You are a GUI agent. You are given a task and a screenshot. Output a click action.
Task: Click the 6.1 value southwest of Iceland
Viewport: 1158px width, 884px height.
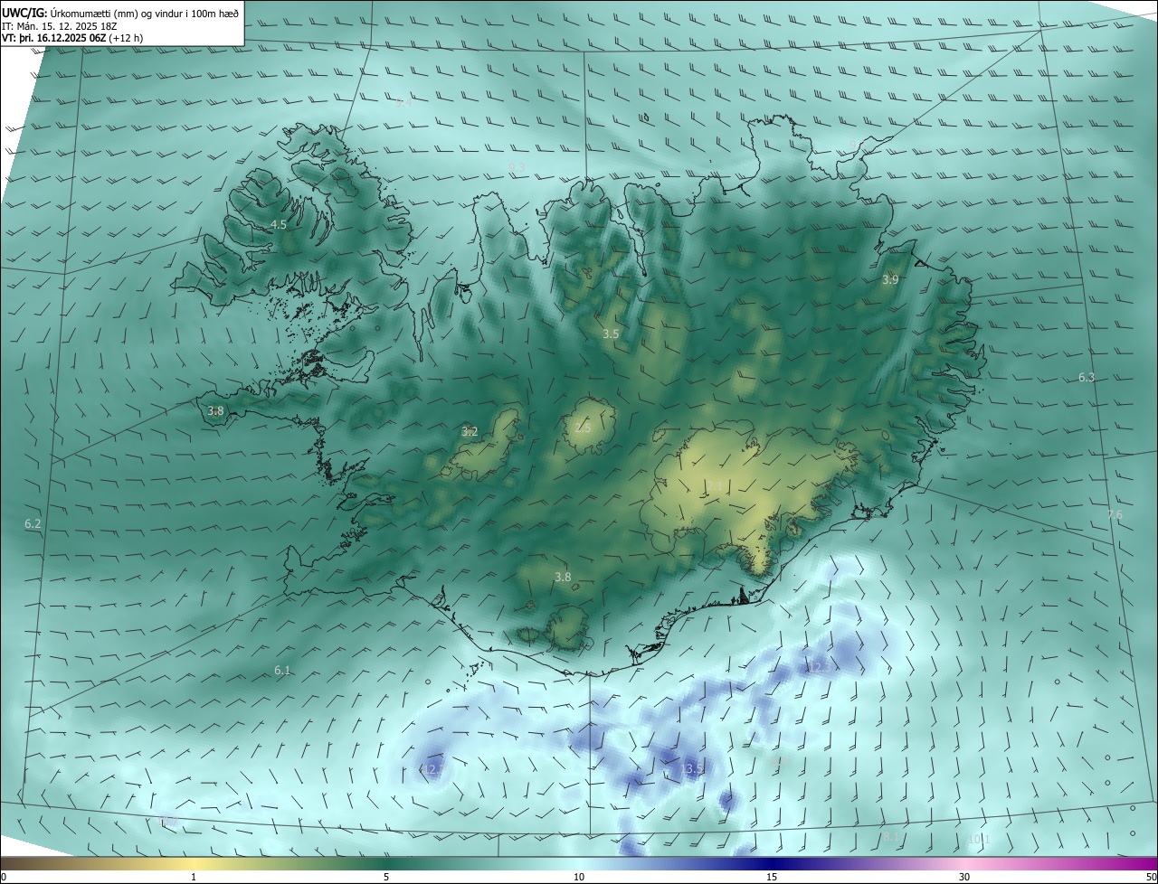coord(282,671)
